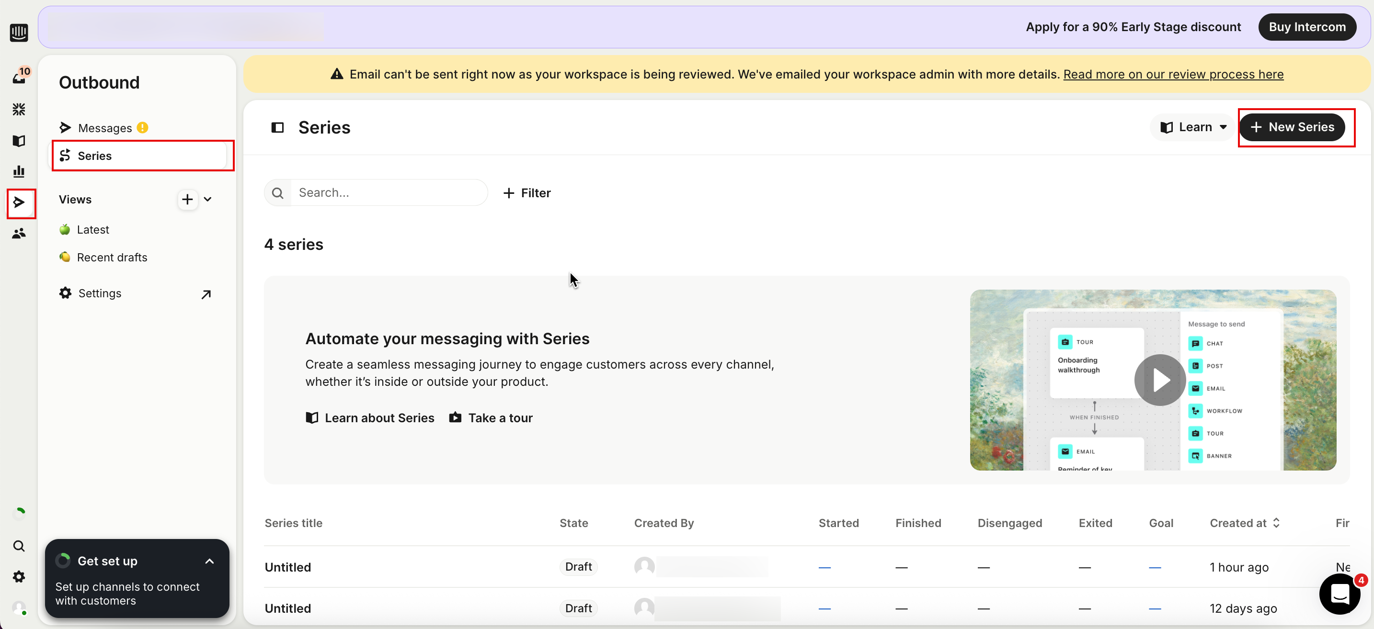
Task: Open the Messenger chat launcher bubble
Action: (x=1340, y=593)
